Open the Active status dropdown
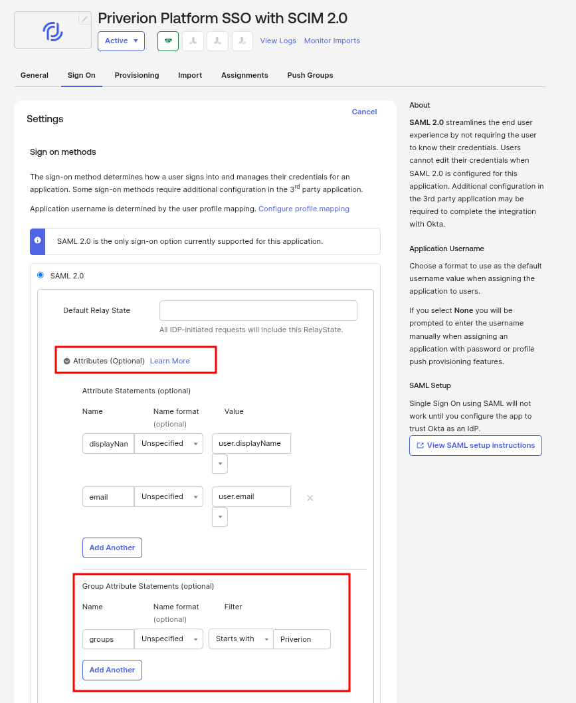Viewport: 576px width, 703px height. (121, 41)
